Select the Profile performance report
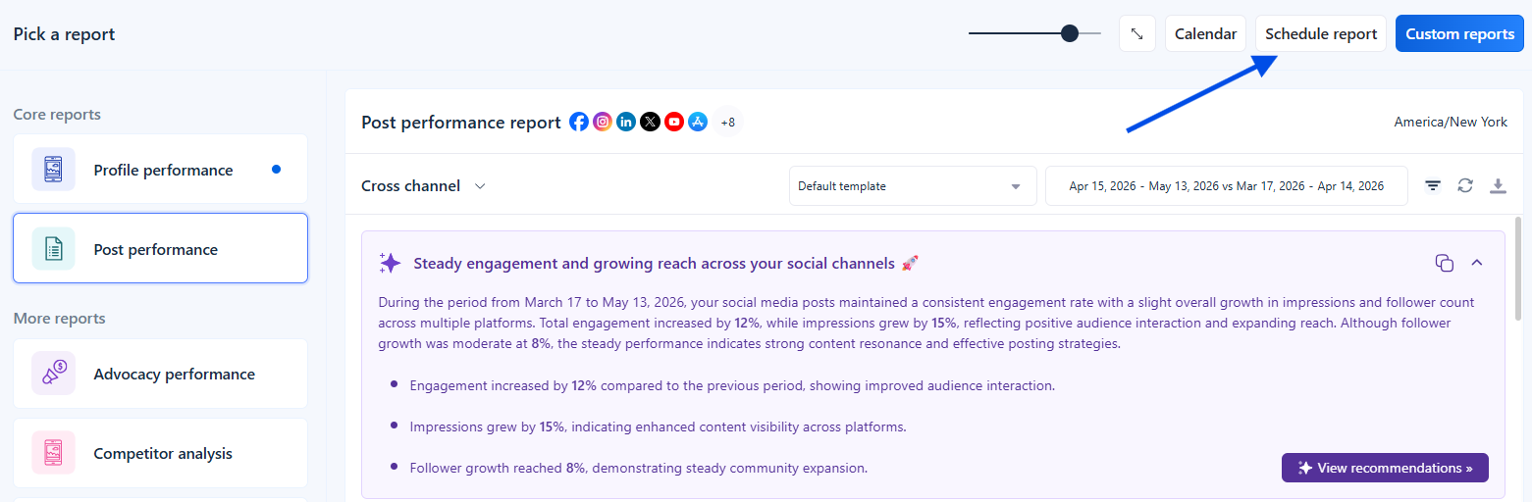 point(160,170)
